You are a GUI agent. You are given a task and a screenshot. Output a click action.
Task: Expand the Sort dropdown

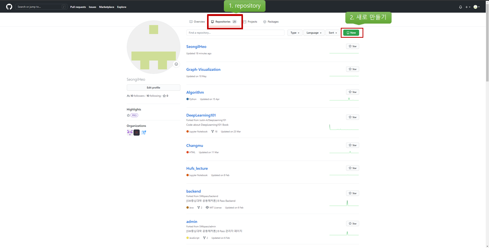(333, 33)
